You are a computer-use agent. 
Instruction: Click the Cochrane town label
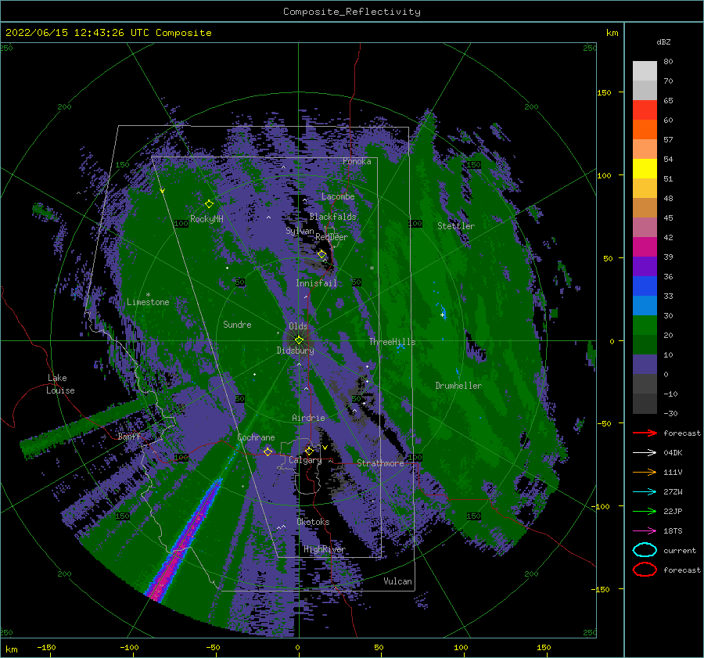coord(256,437)
